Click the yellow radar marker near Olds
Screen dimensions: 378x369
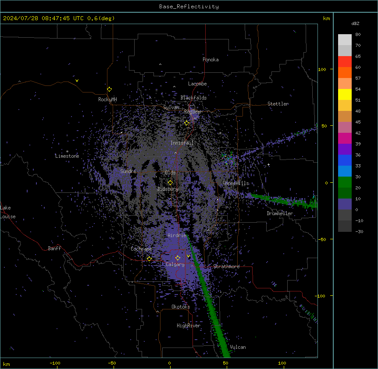click(x=171, y=183)
